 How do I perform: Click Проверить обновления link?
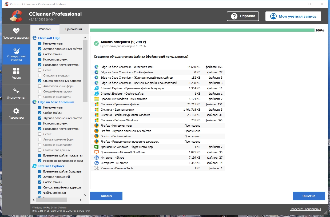pos(305,209)
